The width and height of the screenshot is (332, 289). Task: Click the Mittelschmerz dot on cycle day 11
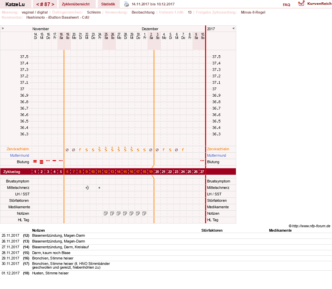(99, 188)
